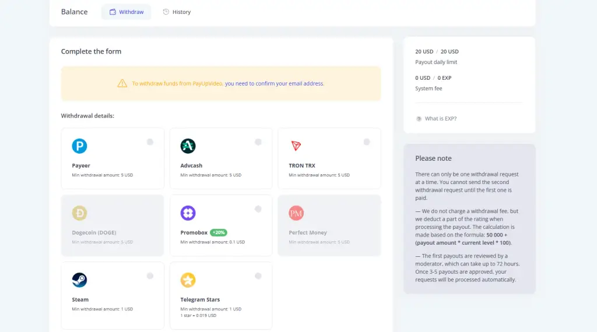Click the '0 USD / 0 EXP' value
The width and height of the screenshot is (597, 332).
[x=433, y=77]
